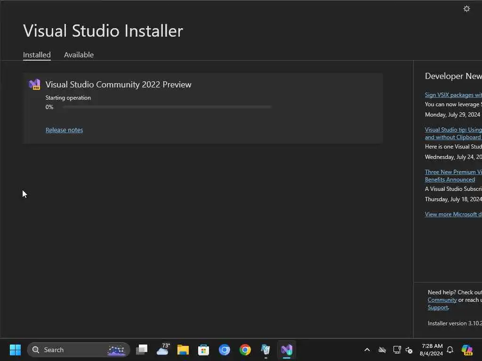Open the Copilot Preview icon in the taskbar
Viewport: 482px width, 361px height.
tap(467, 350)
